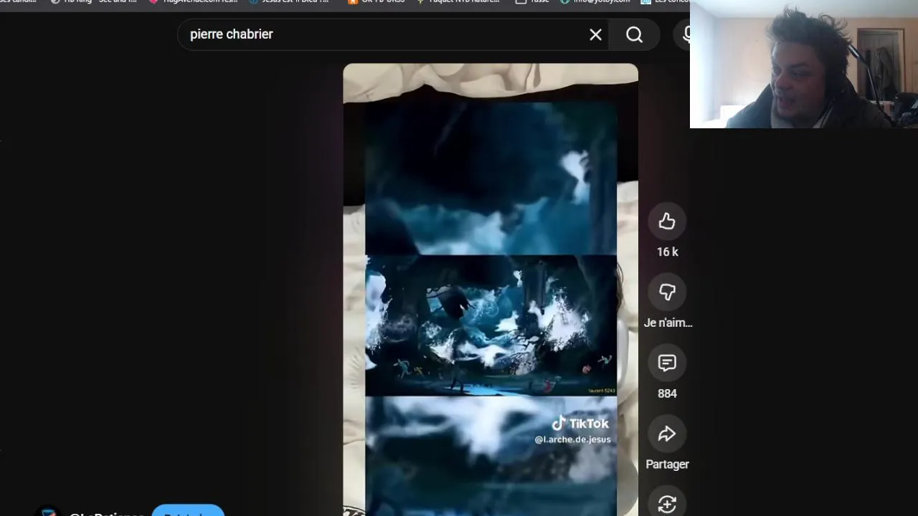
Task: Open the Remix option icon
Action: tap(667, 504)
